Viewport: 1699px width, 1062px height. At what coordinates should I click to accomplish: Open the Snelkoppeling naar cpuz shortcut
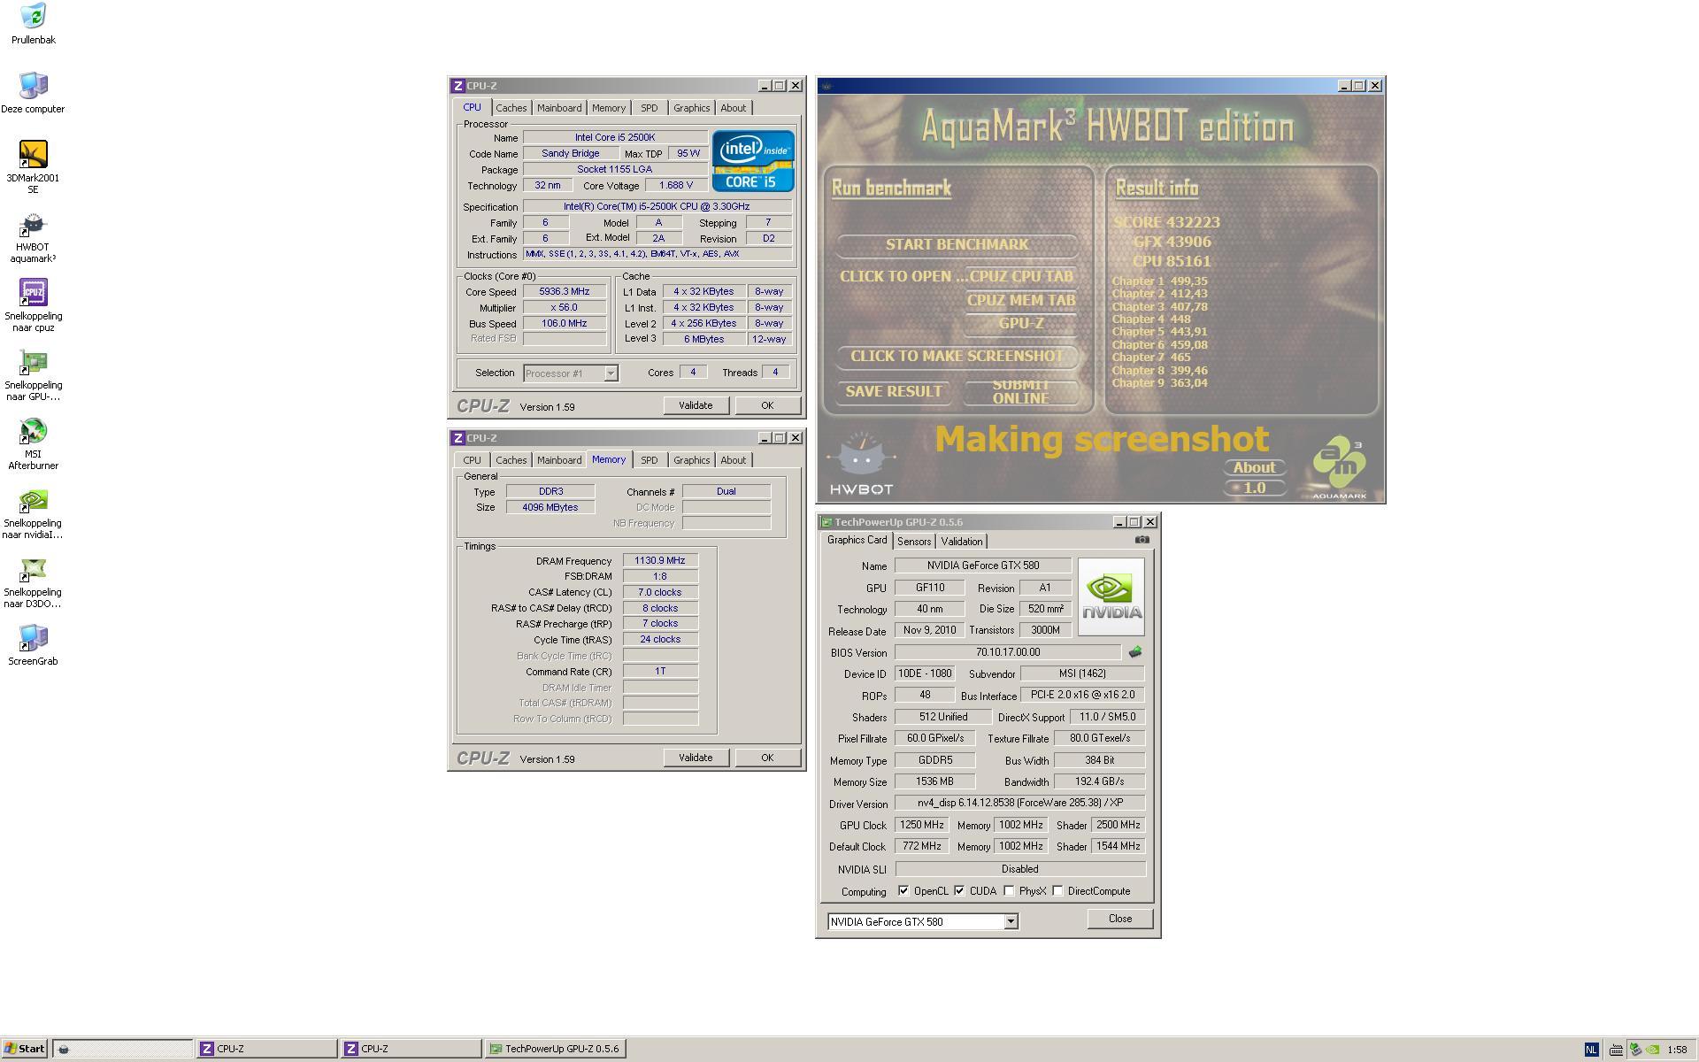click(x=33, y=292)
